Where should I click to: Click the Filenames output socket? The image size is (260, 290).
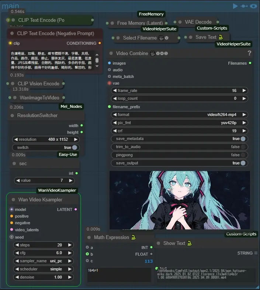coord(250,63)
